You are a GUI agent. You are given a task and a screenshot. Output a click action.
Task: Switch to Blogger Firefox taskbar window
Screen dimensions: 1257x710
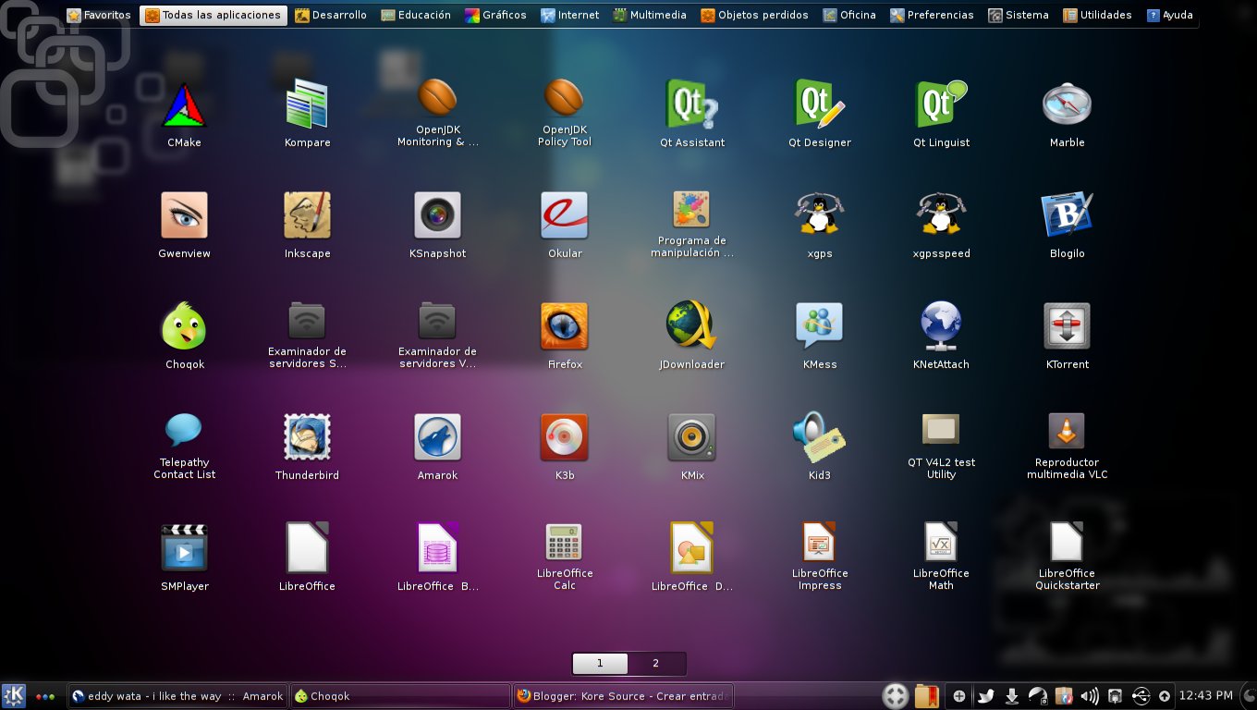(624, 696)
